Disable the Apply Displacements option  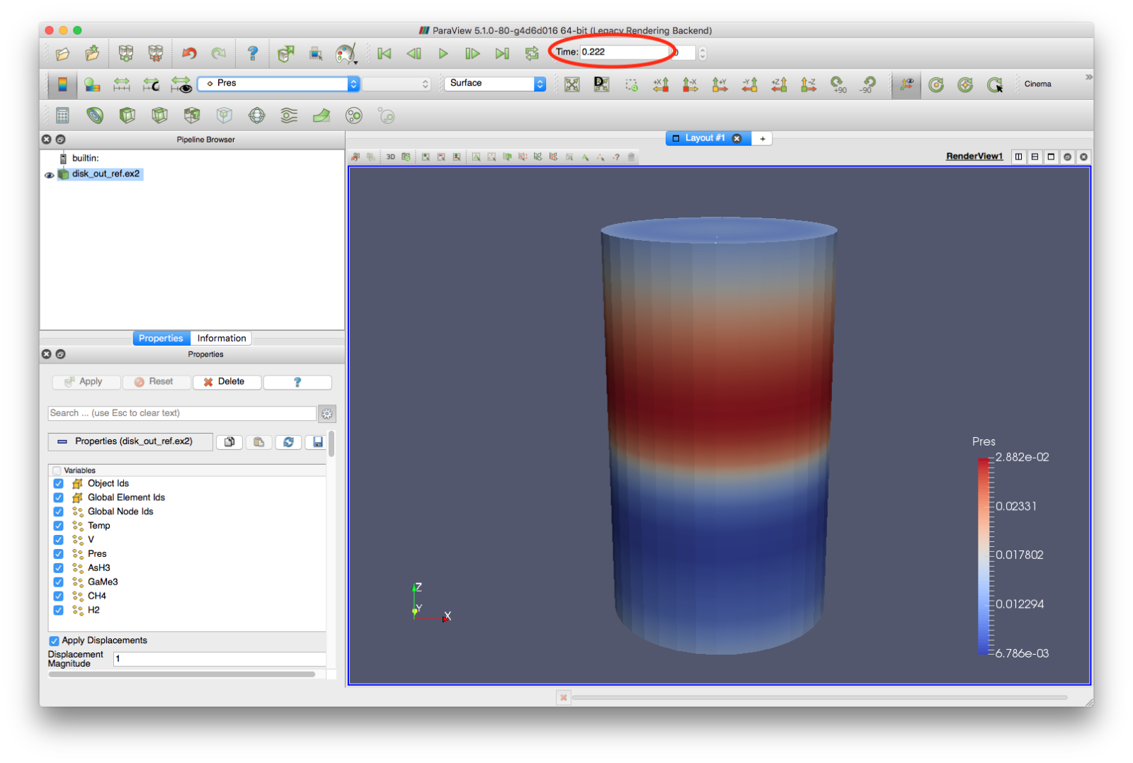pos(55,640)
